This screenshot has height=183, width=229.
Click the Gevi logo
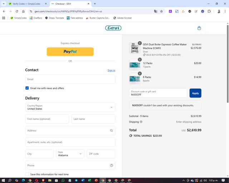tap(113, 28)
